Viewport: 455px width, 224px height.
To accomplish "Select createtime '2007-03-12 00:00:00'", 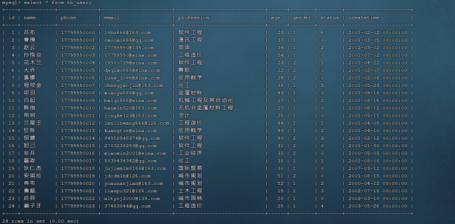I will click(377, 169).
